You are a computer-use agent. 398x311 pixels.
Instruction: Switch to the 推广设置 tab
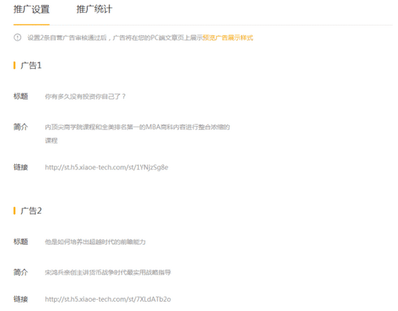(32, 9)
